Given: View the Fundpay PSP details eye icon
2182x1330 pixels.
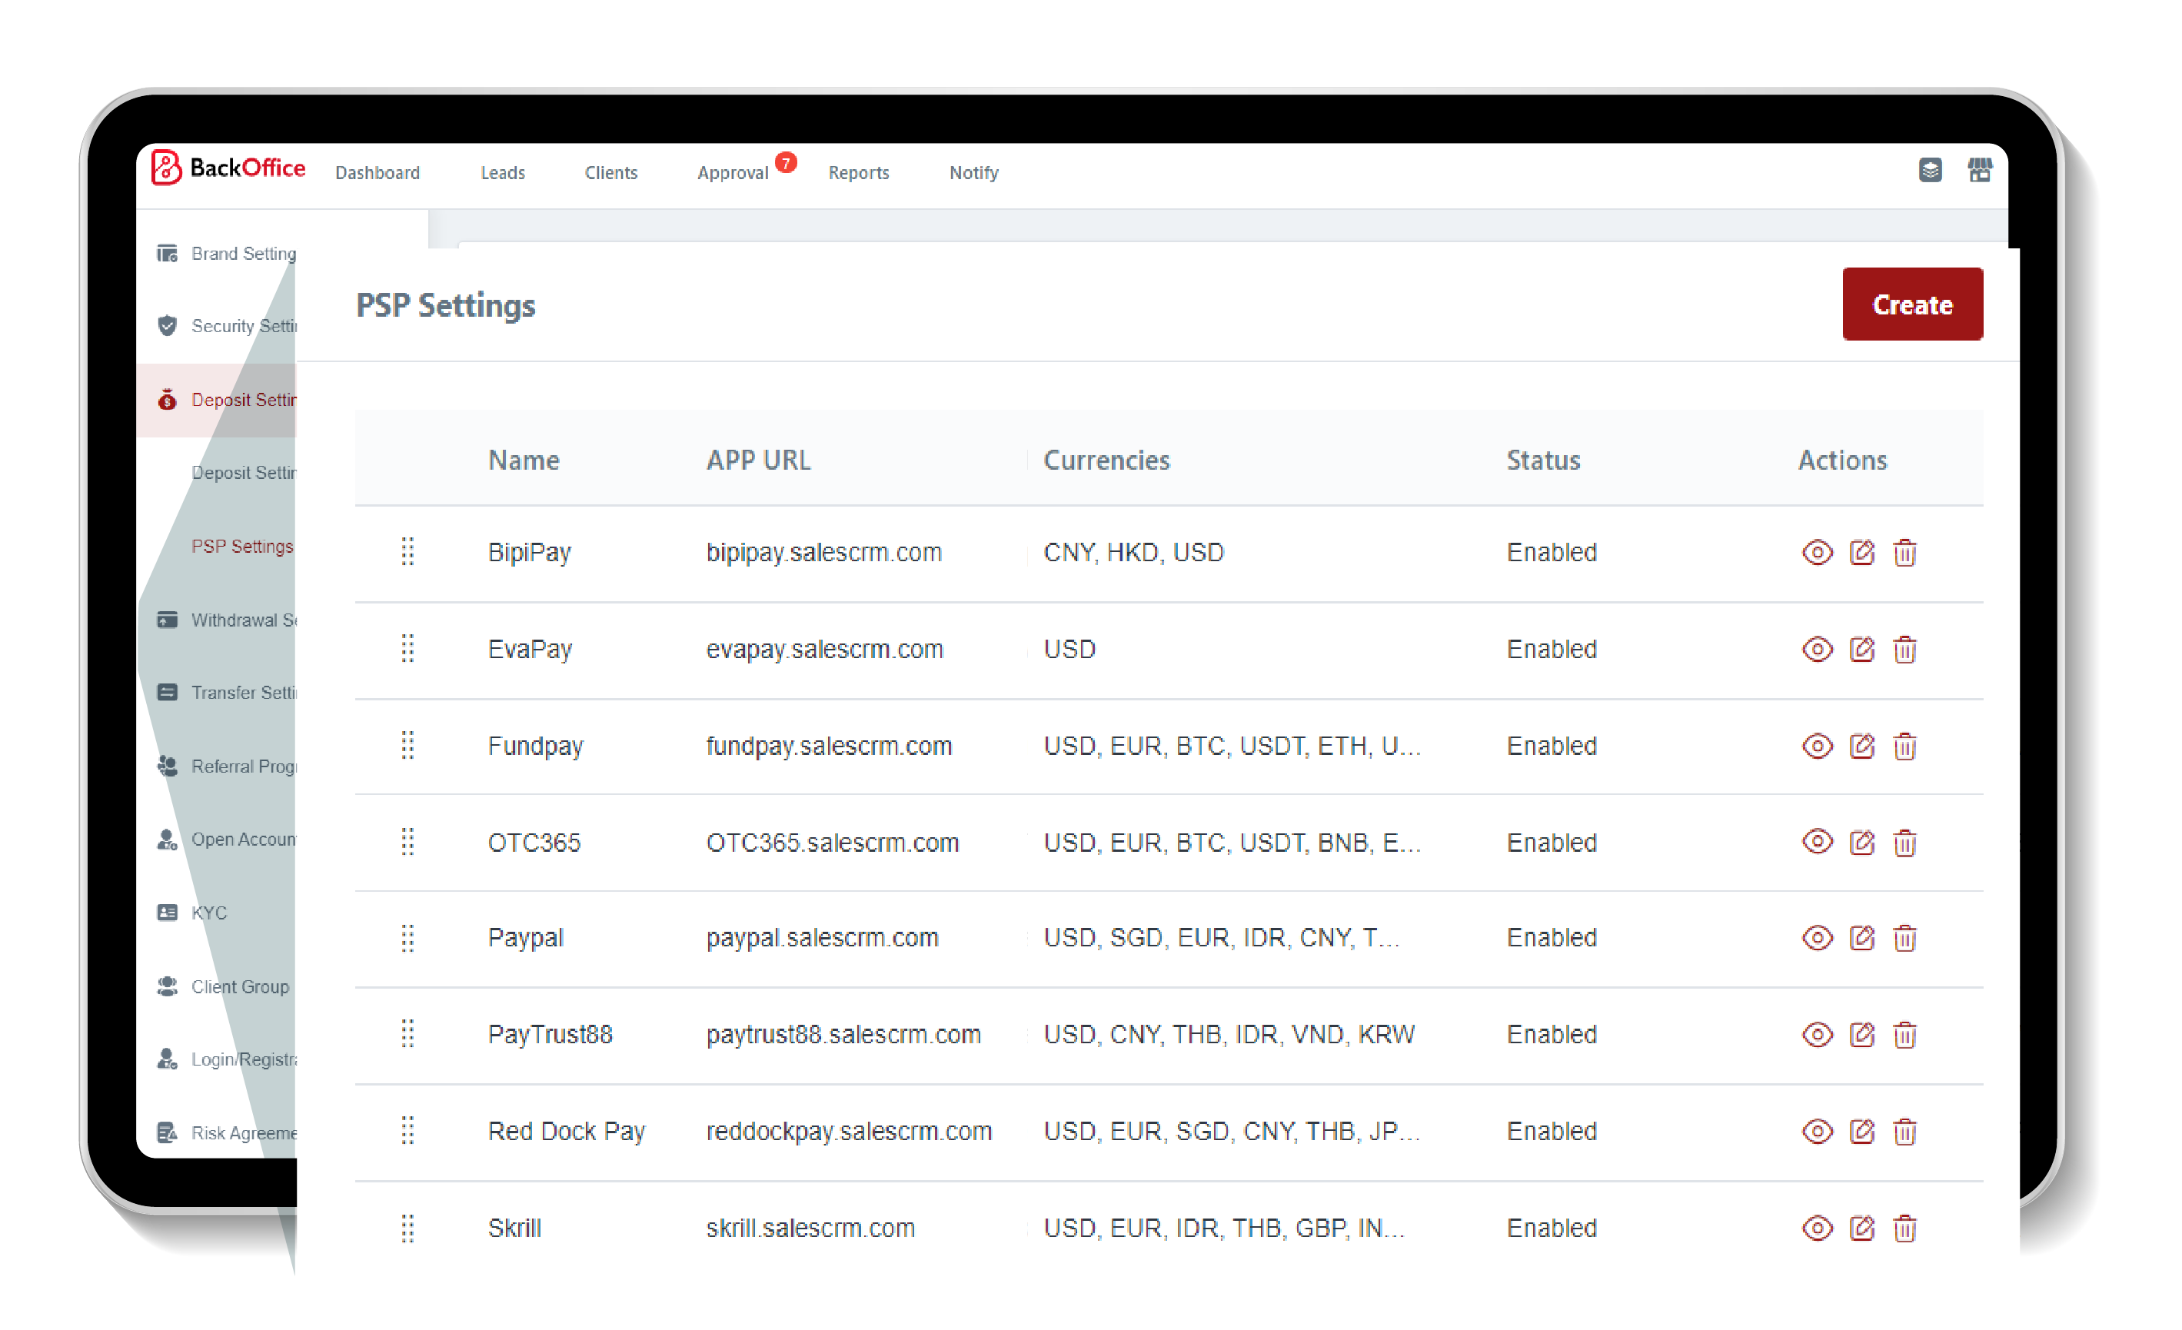Looking at the screenshot, I should (x=1816, y=746).
